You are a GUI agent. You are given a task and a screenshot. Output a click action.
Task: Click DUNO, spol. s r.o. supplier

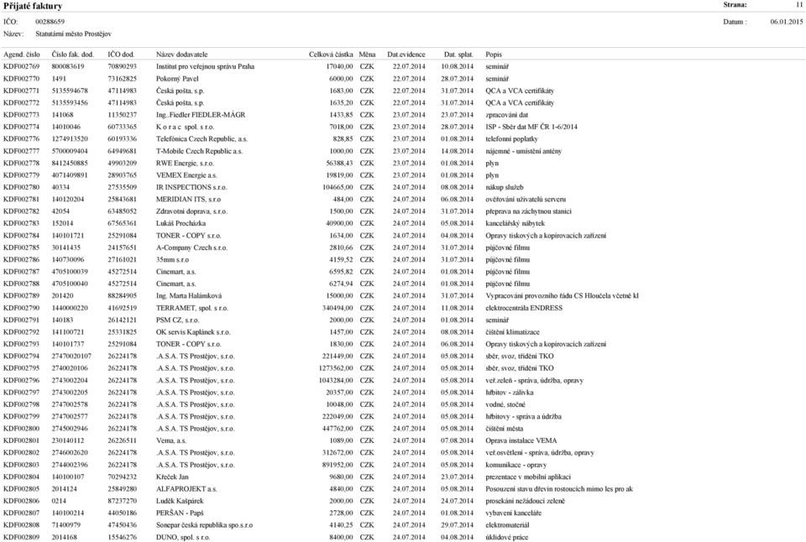coord(183,537)
